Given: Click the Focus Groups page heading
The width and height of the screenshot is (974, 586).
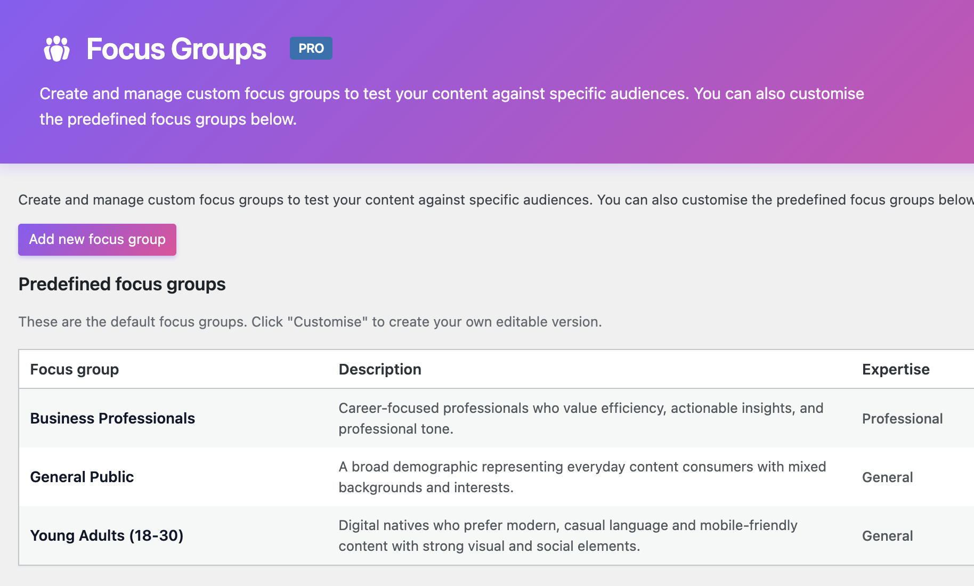Looking at the screenshot, I should [176, 49].
